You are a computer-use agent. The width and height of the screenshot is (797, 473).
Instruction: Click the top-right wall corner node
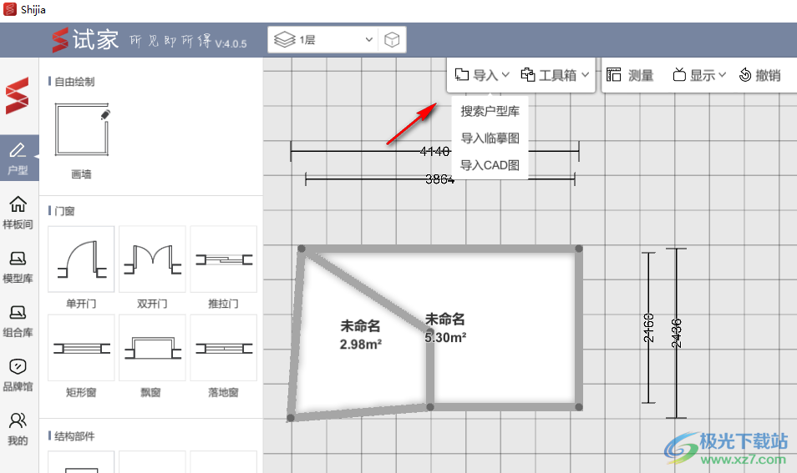click(578, 249)
